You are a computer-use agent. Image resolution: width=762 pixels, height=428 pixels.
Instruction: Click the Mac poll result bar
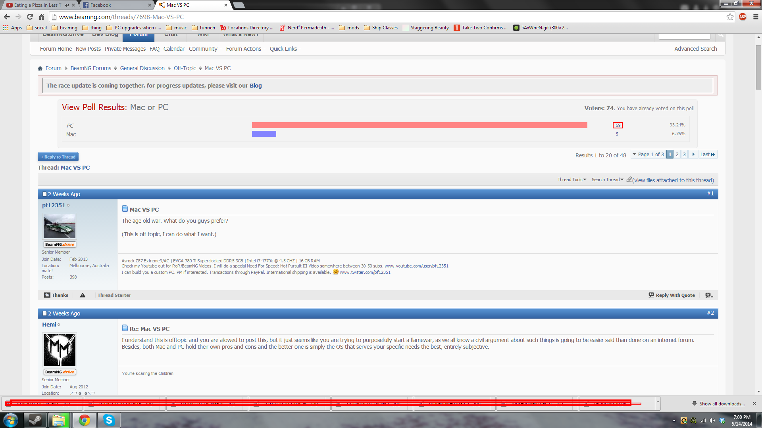click(x=264, y=134)
